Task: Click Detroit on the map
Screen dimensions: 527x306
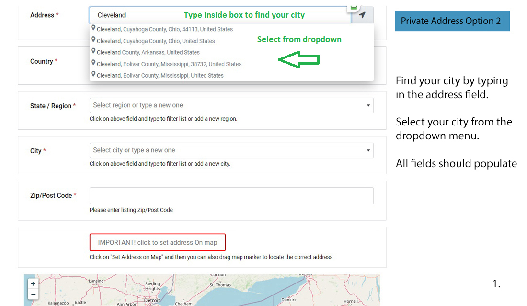Action: 152,301
